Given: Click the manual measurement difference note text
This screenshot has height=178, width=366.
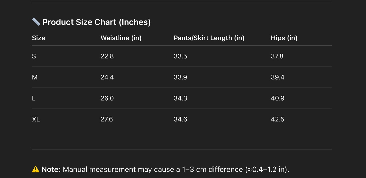Looking at the screenshot, I should pos(176,169).
